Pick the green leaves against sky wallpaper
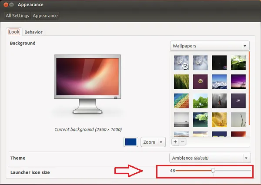The width and height of the screenshot is (261, 185). tap(200, 101)
